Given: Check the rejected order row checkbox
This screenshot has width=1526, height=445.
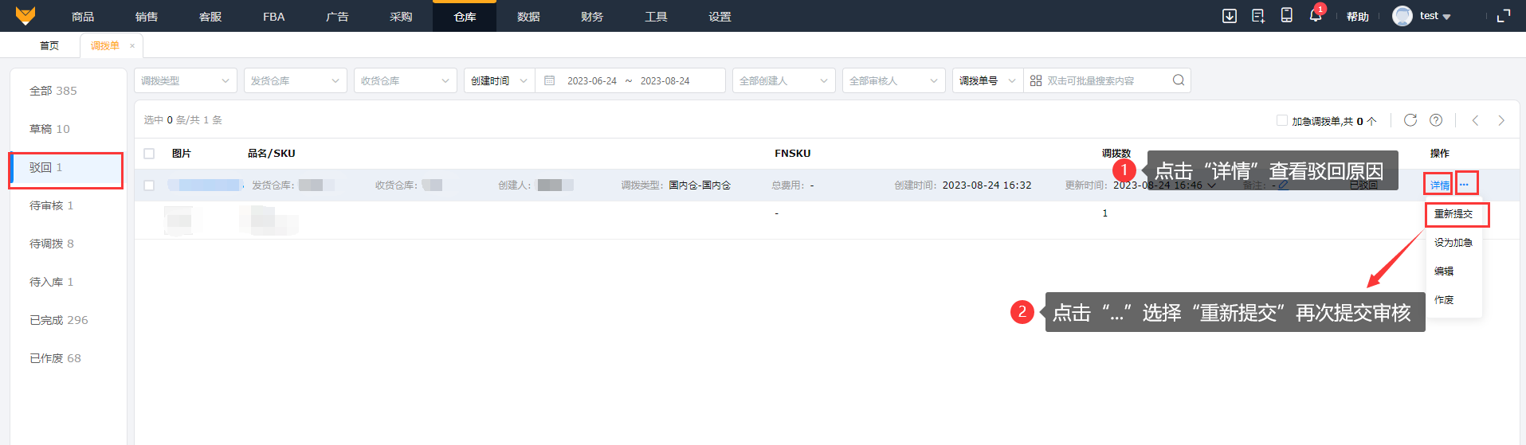Looking at the screenshot, I should (x=149, y=185).
